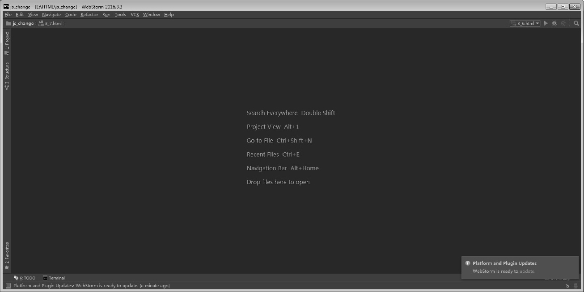
Task: Open the File menu
Action: 8,15
